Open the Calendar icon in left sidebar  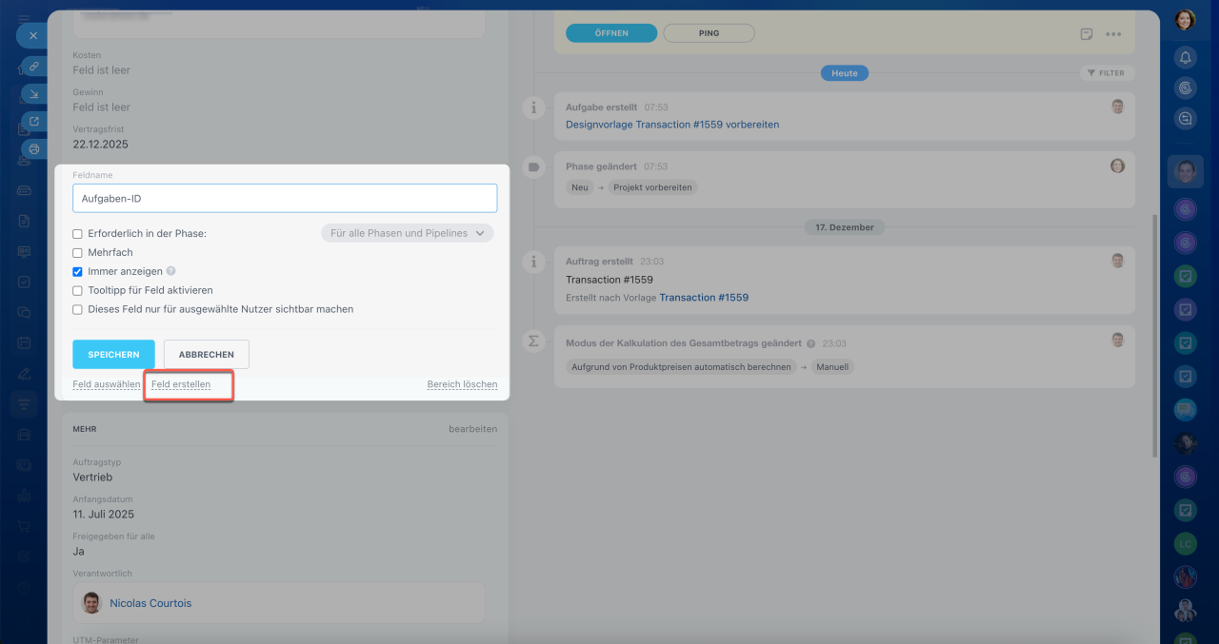click(24, 342)
